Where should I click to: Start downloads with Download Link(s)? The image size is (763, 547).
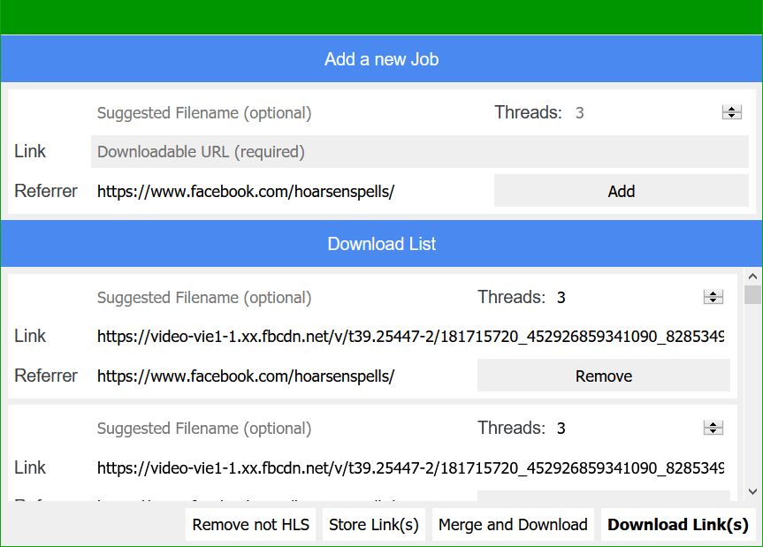pos(678,525)
